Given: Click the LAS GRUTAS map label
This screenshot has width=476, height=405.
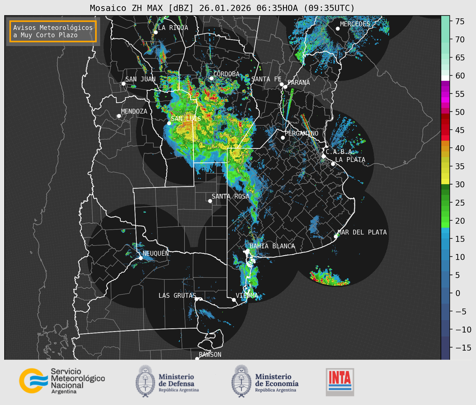Looking at the screenshot, I should pos(177,295).
